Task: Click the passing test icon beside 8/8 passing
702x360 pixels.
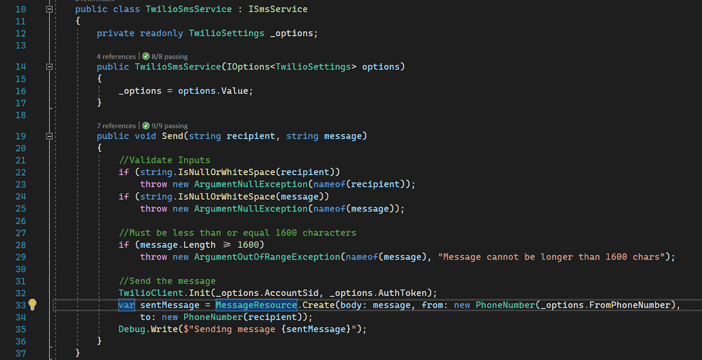Action: [146, 56]
